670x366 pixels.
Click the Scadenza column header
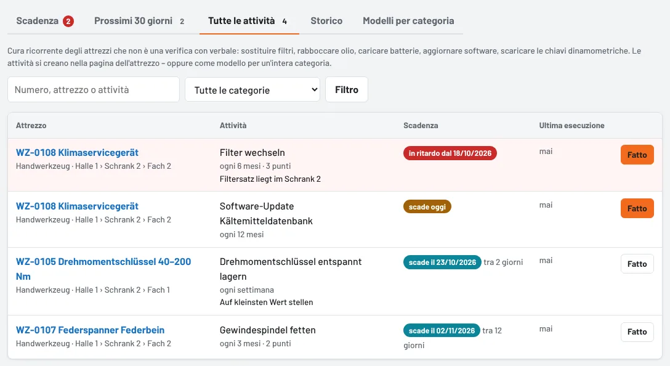pos(421,125)
